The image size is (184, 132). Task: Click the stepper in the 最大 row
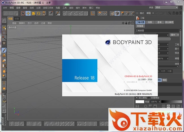168,49
